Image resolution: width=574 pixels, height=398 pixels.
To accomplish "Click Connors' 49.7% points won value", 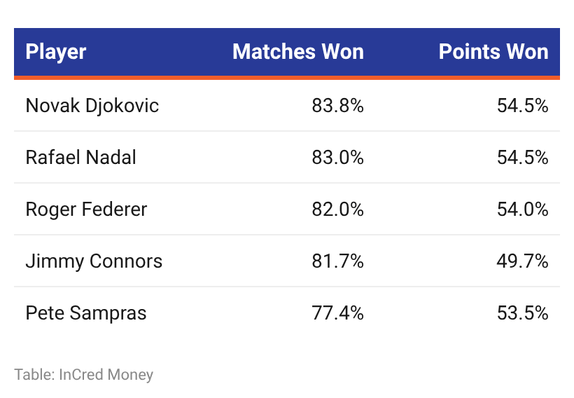I will click(x=522, y=261).
